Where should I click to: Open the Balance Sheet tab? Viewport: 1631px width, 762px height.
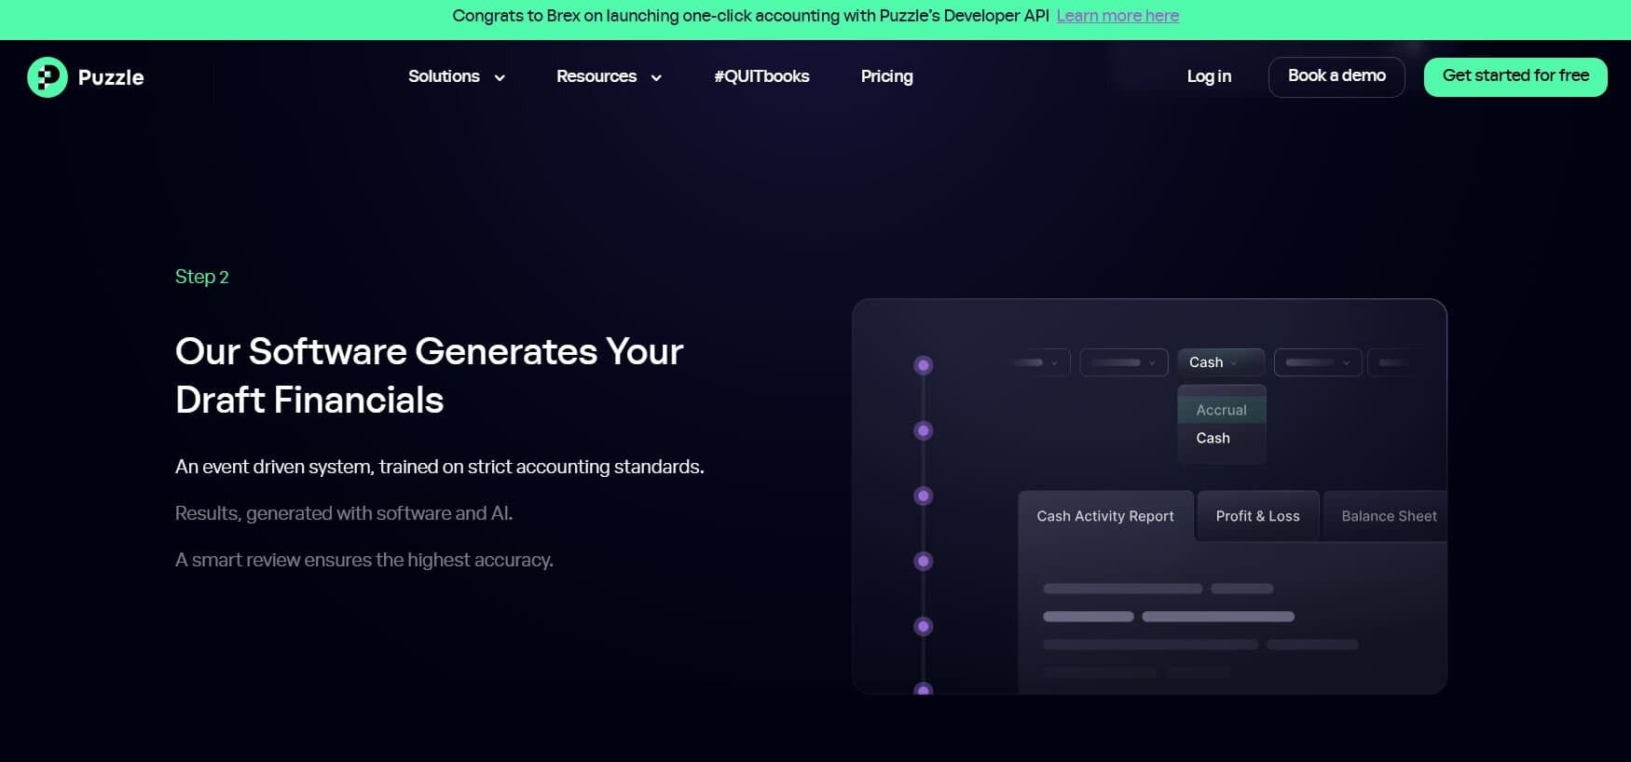(1388, 516)
